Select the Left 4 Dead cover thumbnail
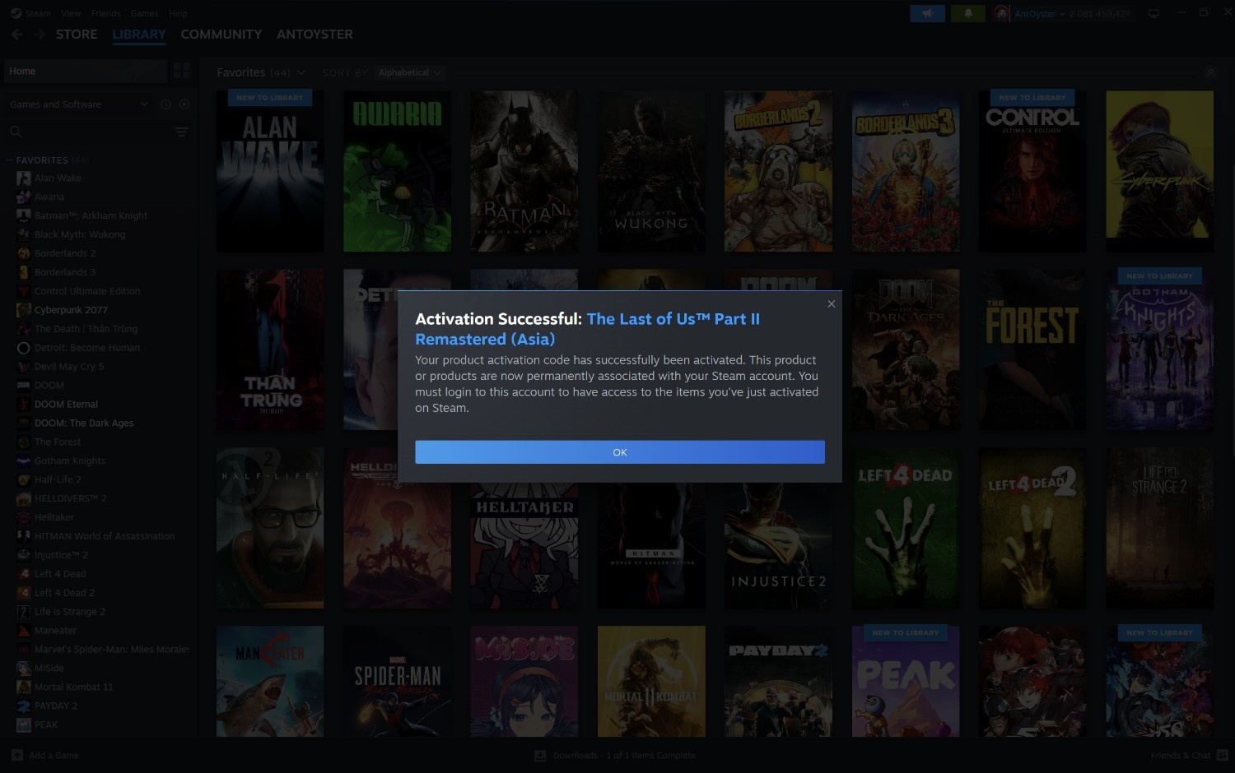1235x773 pixels. pyautogui.click(x=905, y=528)
